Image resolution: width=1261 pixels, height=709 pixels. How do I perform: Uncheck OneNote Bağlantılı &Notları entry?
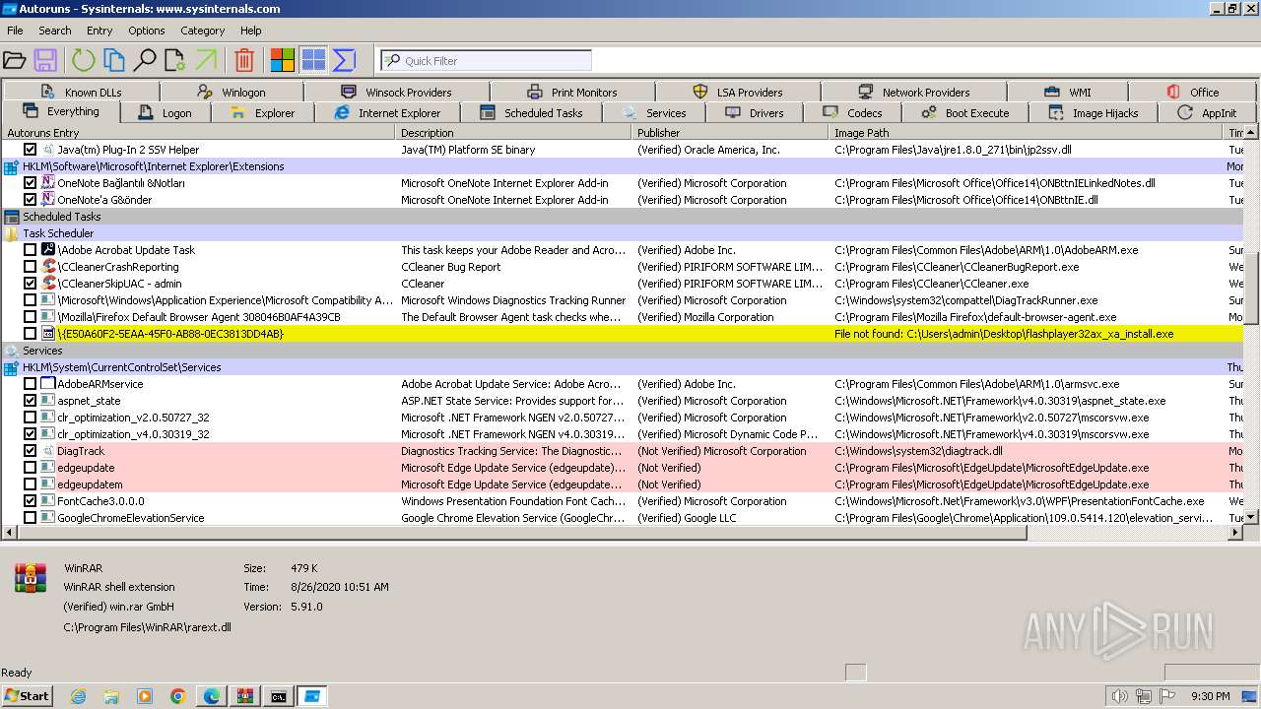tap(31, 183)
